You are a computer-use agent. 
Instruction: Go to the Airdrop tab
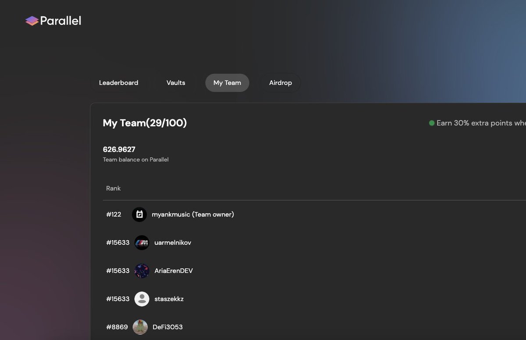pyautogui.click(x=281, y=83)
